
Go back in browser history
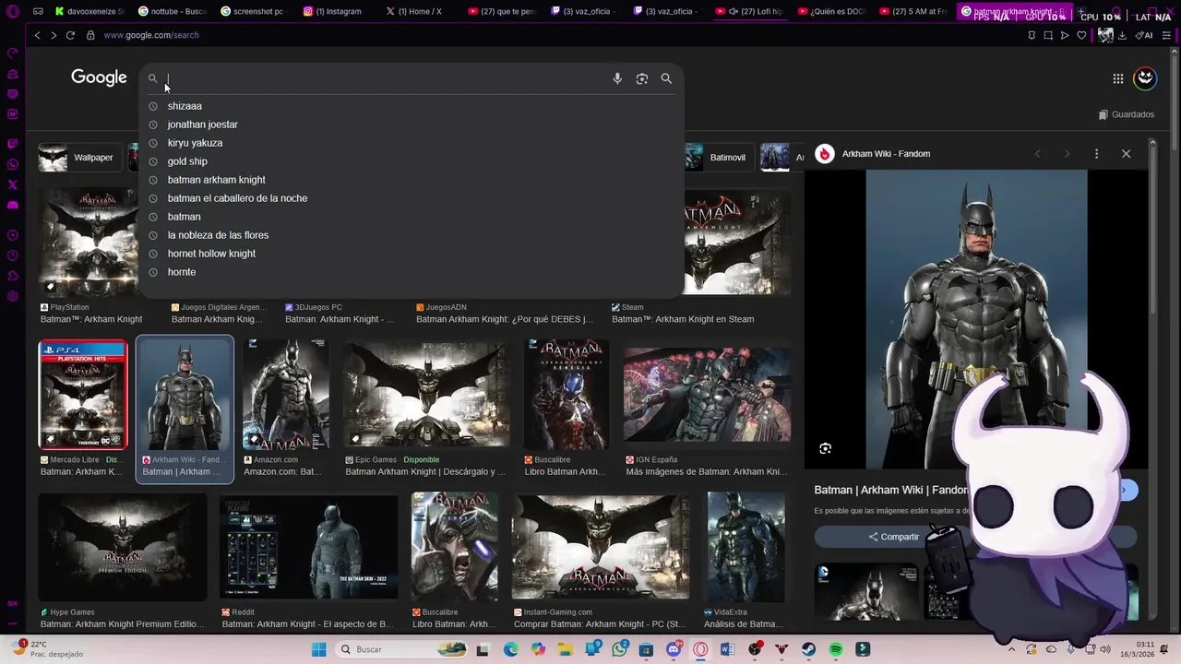point(37,35)
